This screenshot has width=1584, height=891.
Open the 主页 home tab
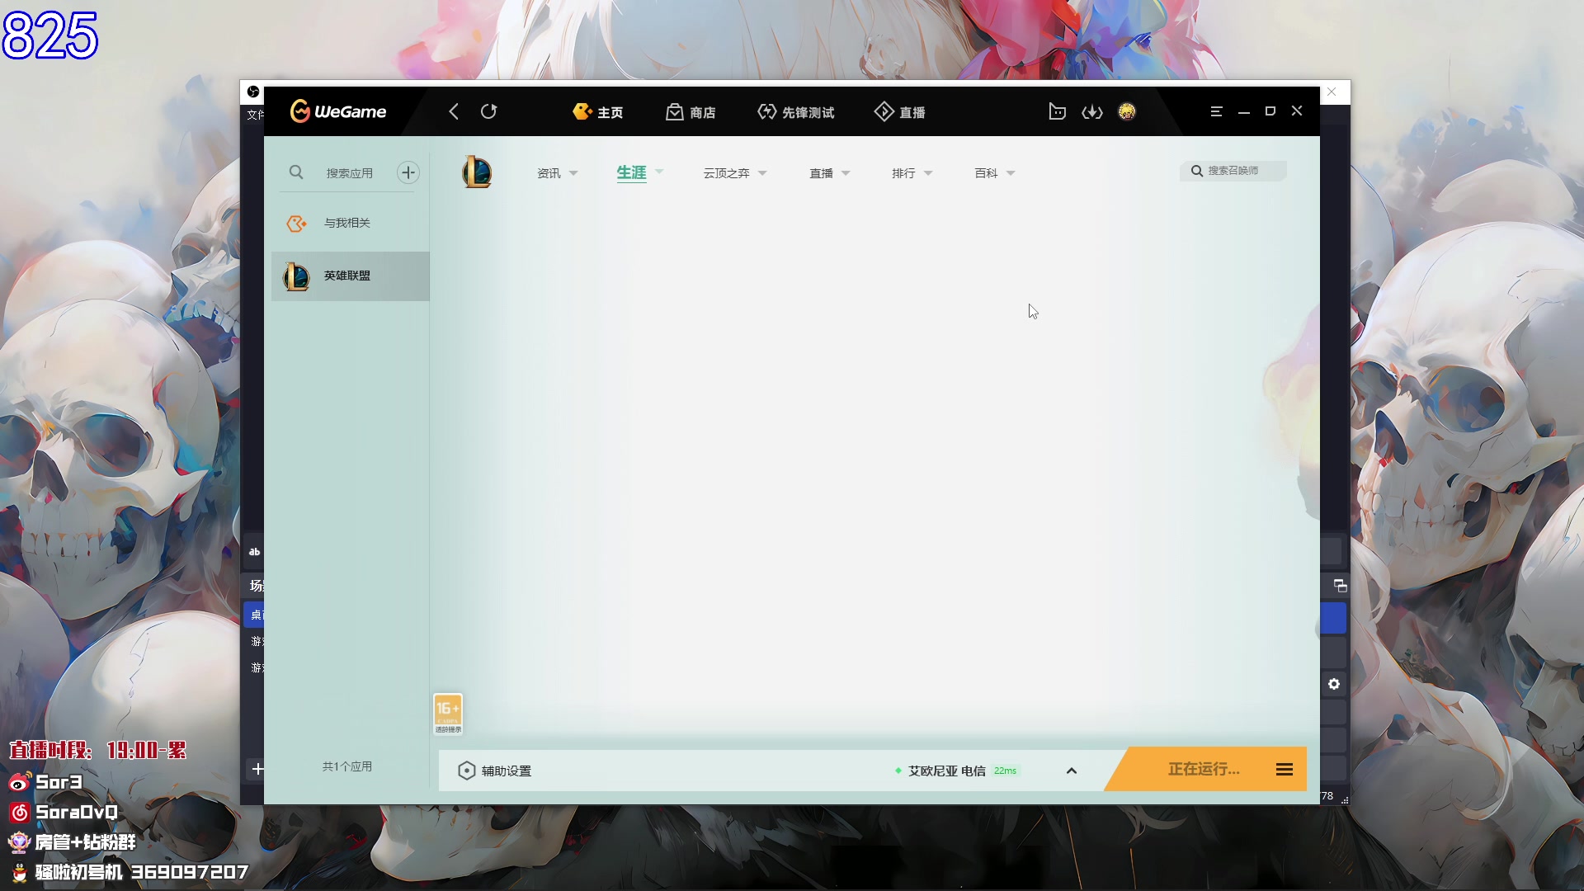pyautogui.click(x=598, y=112)
